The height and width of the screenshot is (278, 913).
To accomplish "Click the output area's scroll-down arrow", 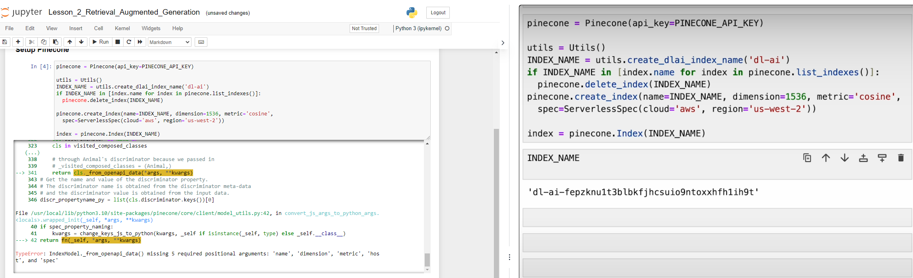I will pos(427,270).
